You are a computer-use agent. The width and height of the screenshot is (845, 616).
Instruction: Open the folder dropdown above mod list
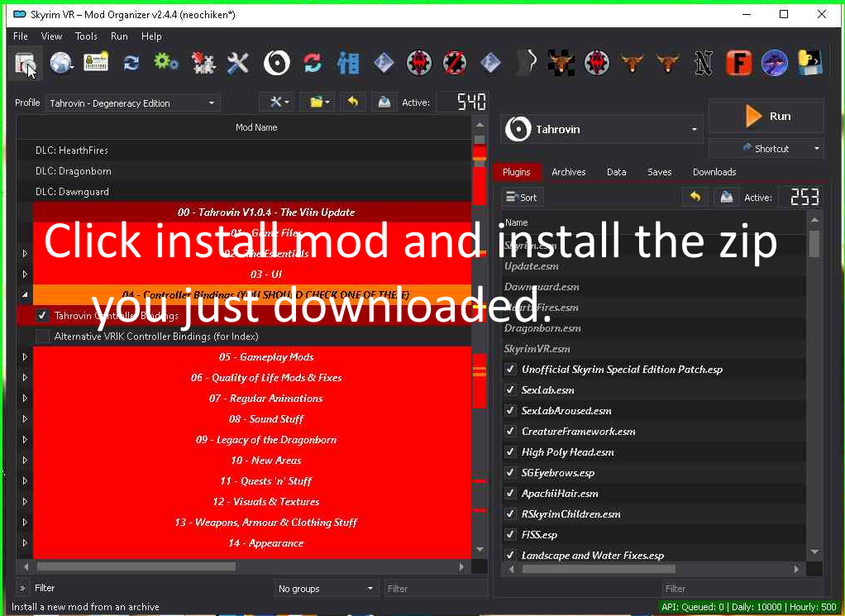(317, 102)
